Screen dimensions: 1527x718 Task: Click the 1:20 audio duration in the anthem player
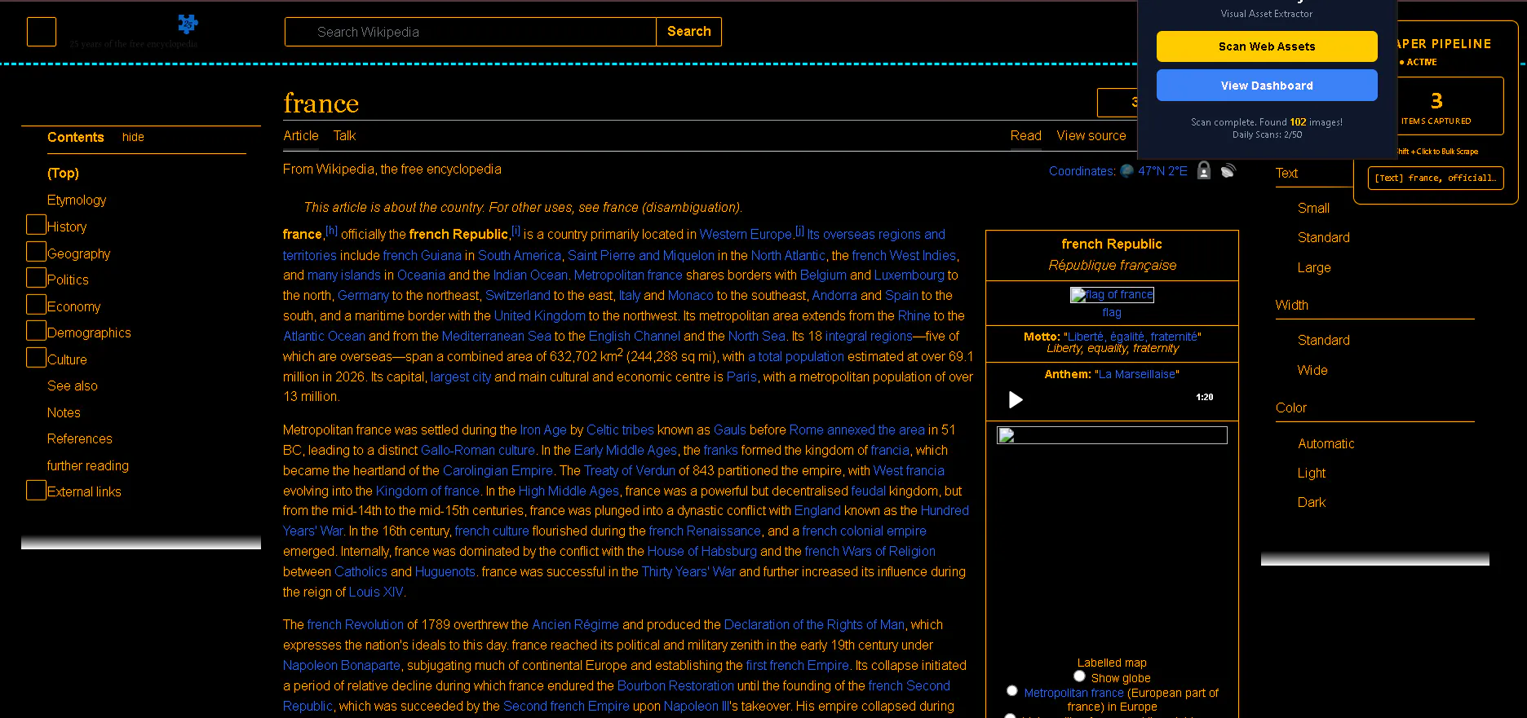(x=1204, y=397)
